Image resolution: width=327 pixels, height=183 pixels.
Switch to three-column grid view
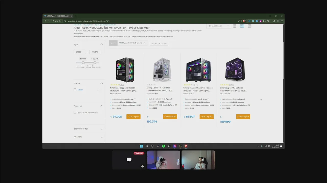[234, 26]
